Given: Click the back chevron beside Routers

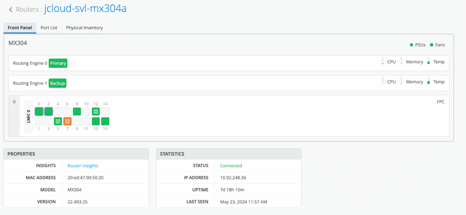Looking at the screenshot, I should (x=10, y=9).
